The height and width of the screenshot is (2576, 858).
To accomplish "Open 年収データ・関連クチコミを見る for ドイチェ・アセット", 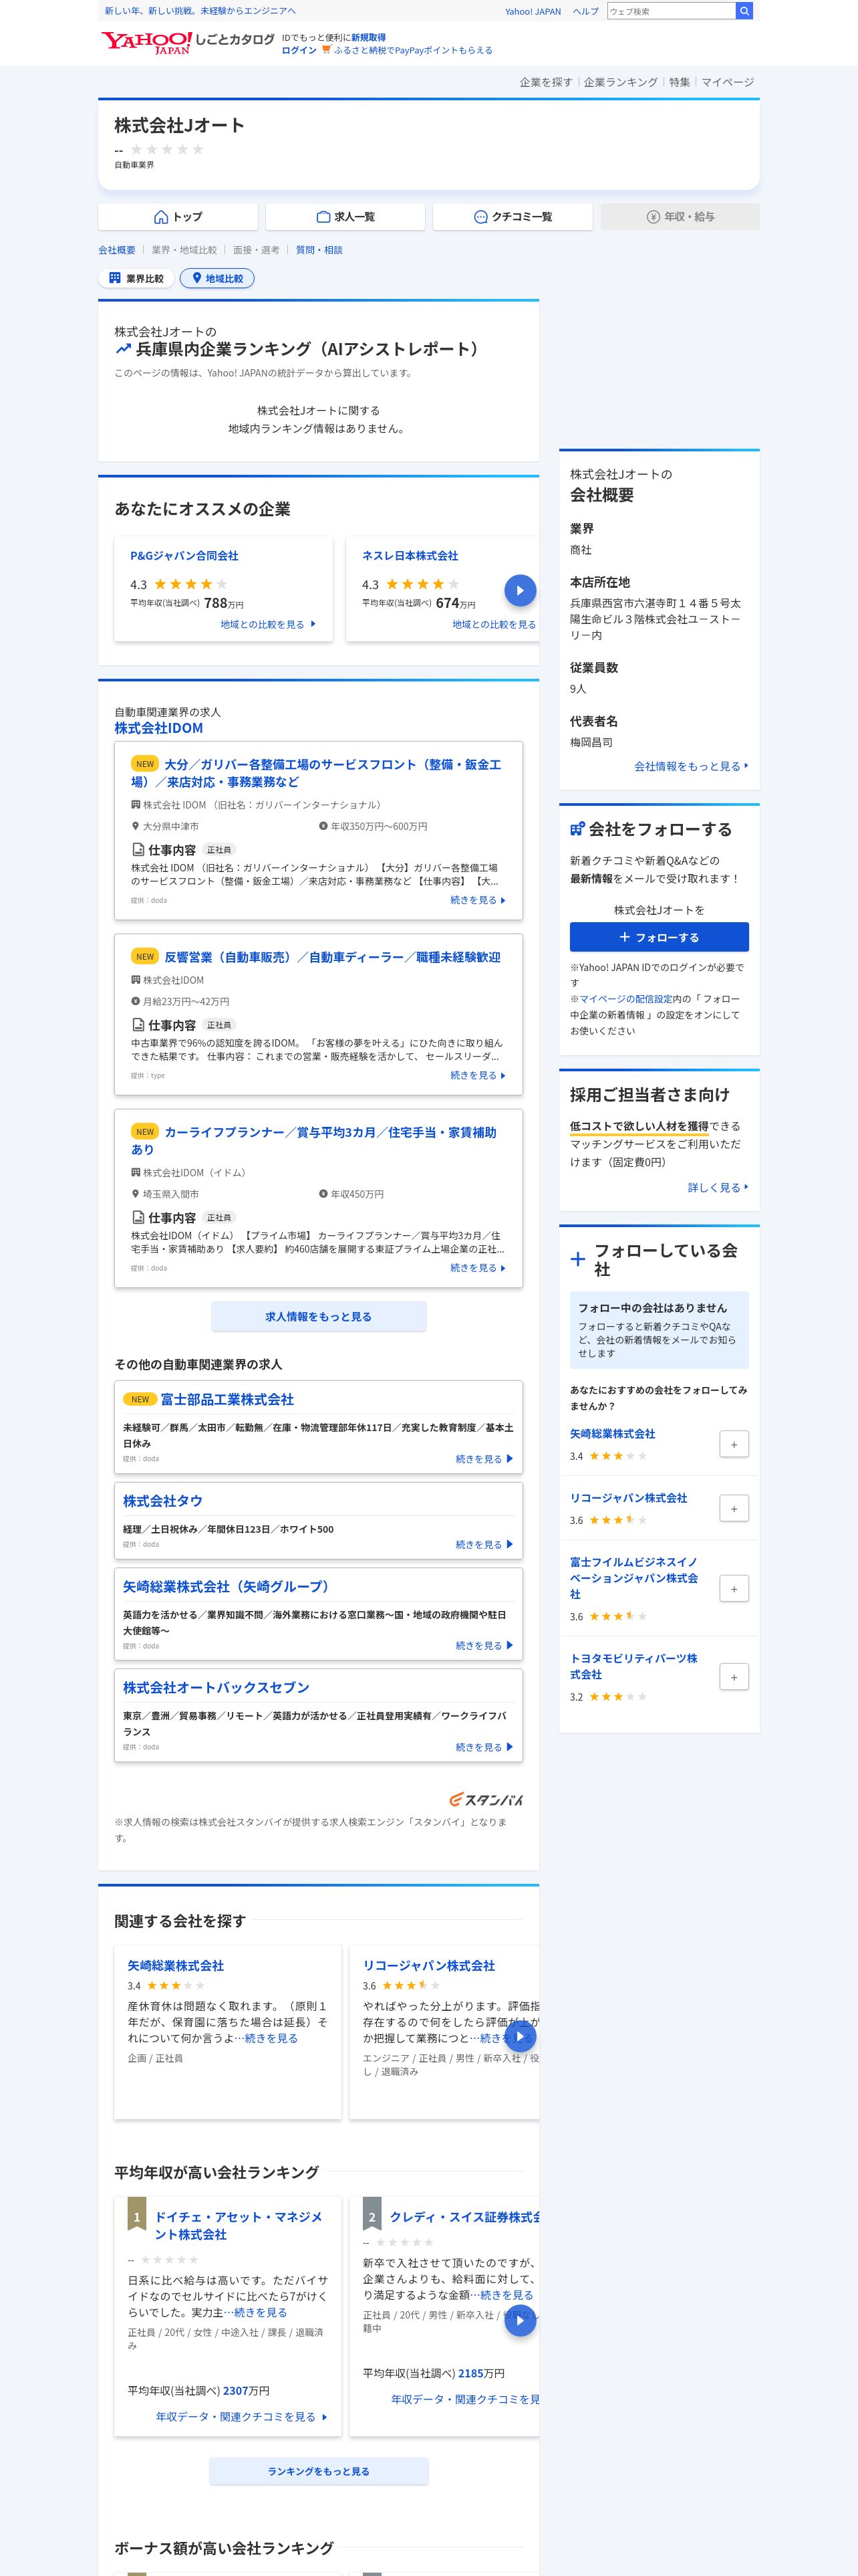I will pos(242,2417).
